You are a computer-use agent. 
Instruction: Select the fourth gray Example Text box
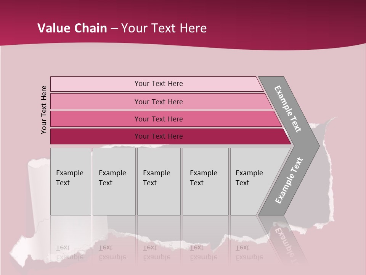[x=205, y=181]
